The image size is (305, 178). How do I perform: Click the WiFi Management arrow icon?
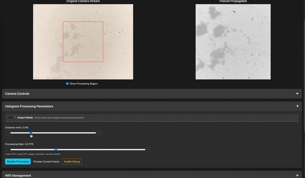pyautogui.click(x=297, y=175)
